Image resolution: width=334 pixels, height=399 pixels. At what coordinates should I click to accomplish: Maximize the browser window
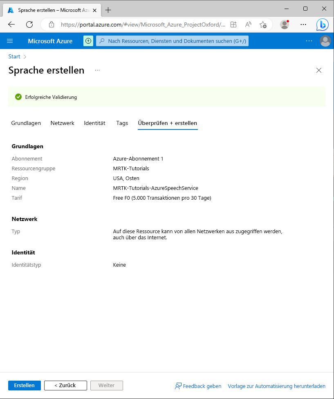click(x=305, y=9)
